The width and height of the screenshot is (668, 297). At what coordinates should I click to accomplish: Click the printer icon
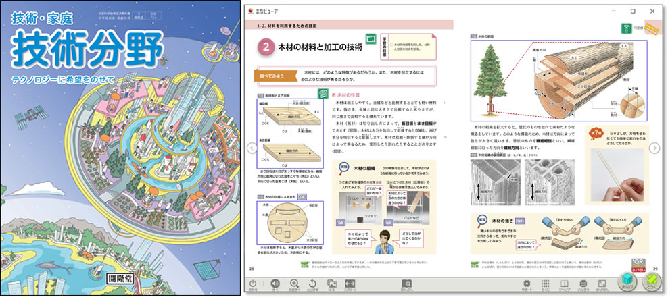tap(583, 283)
